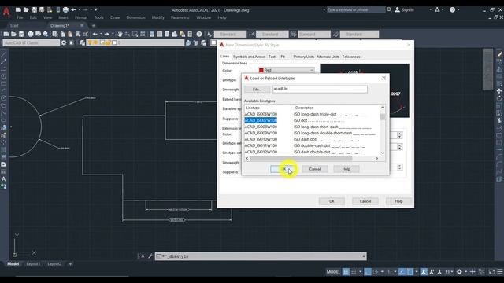
Task: Click Help in Load or Reload Linetypes dialog
Action: (346, 169)
